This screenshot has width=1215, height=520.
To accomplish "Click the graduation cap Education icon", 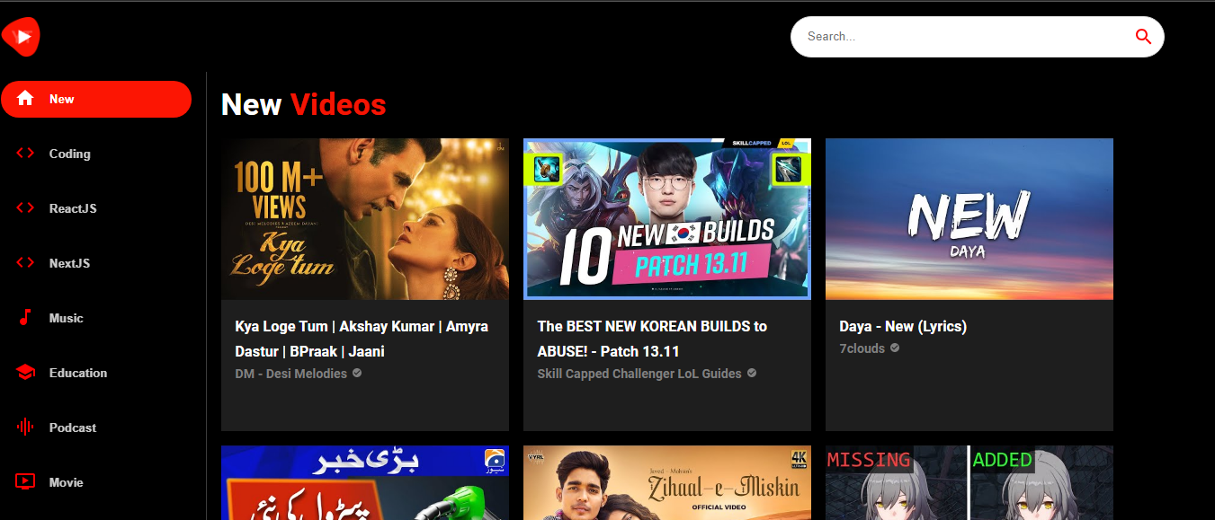I will coord(25,373).
